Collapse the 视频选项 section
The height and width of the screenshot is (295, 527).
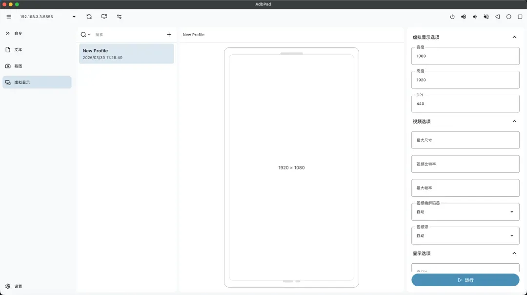pos(514,121)
